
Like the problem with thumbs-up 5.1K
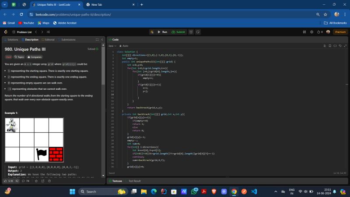tap(9, 180)
